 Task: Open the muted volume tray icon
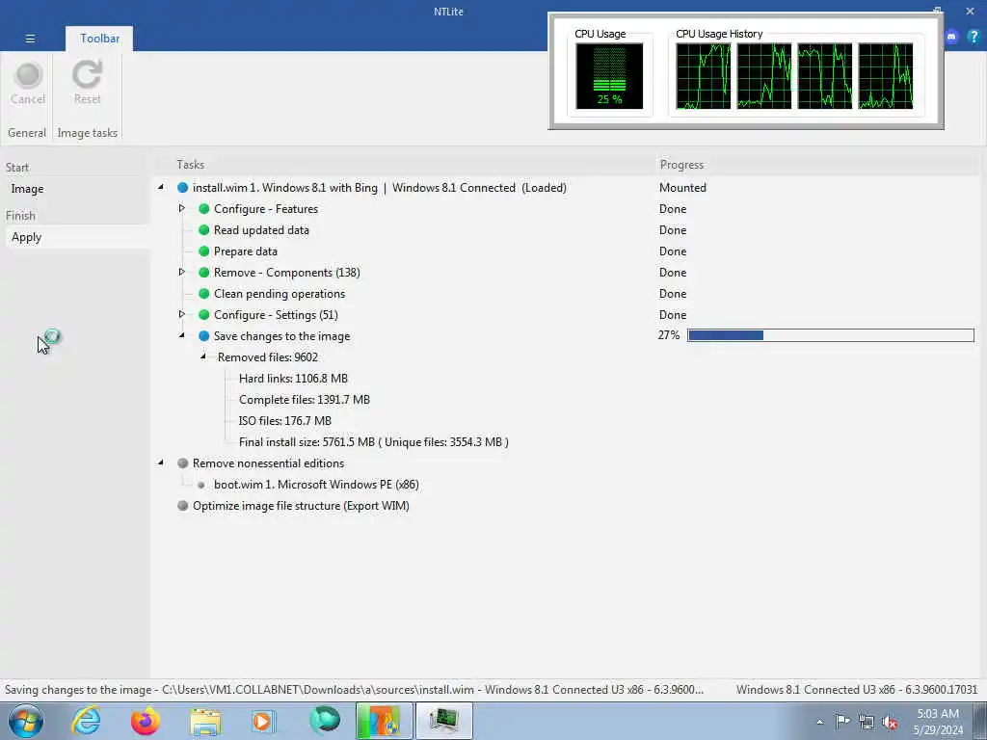click(890, 723)
